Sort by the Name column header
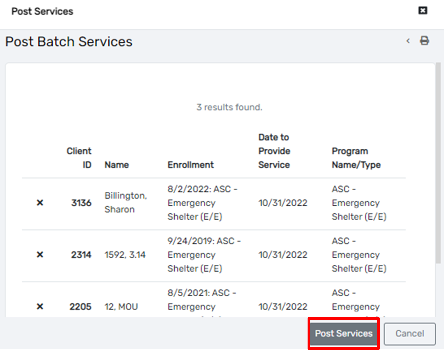The height and width of the screenshot is (350, 444). pyautogui.click(x=117, y=165)
